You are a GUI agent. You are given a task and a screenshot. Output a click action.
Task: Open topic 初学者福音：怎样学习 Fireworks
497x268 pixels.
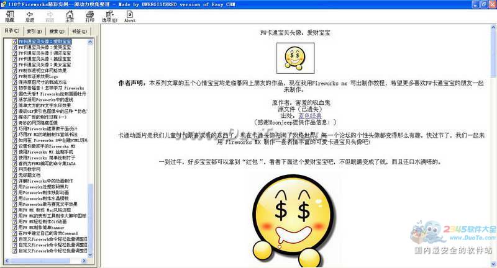[51, 88]
